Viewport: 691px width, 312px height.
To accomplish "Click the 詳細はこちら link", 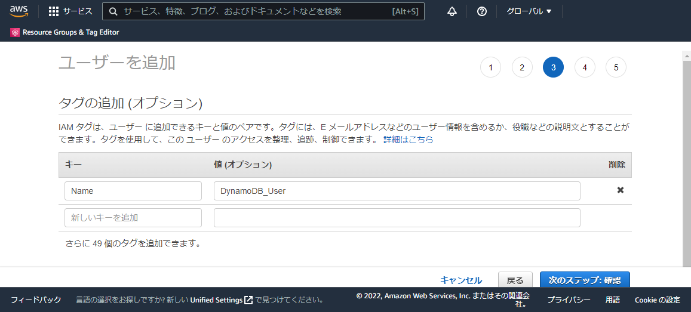I will [408, 140].
